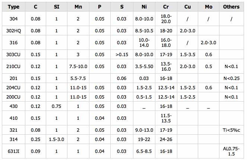Select the 316 Mo value 2.0-3.0
The image size is (247, 160).
[x=208, y=43]
